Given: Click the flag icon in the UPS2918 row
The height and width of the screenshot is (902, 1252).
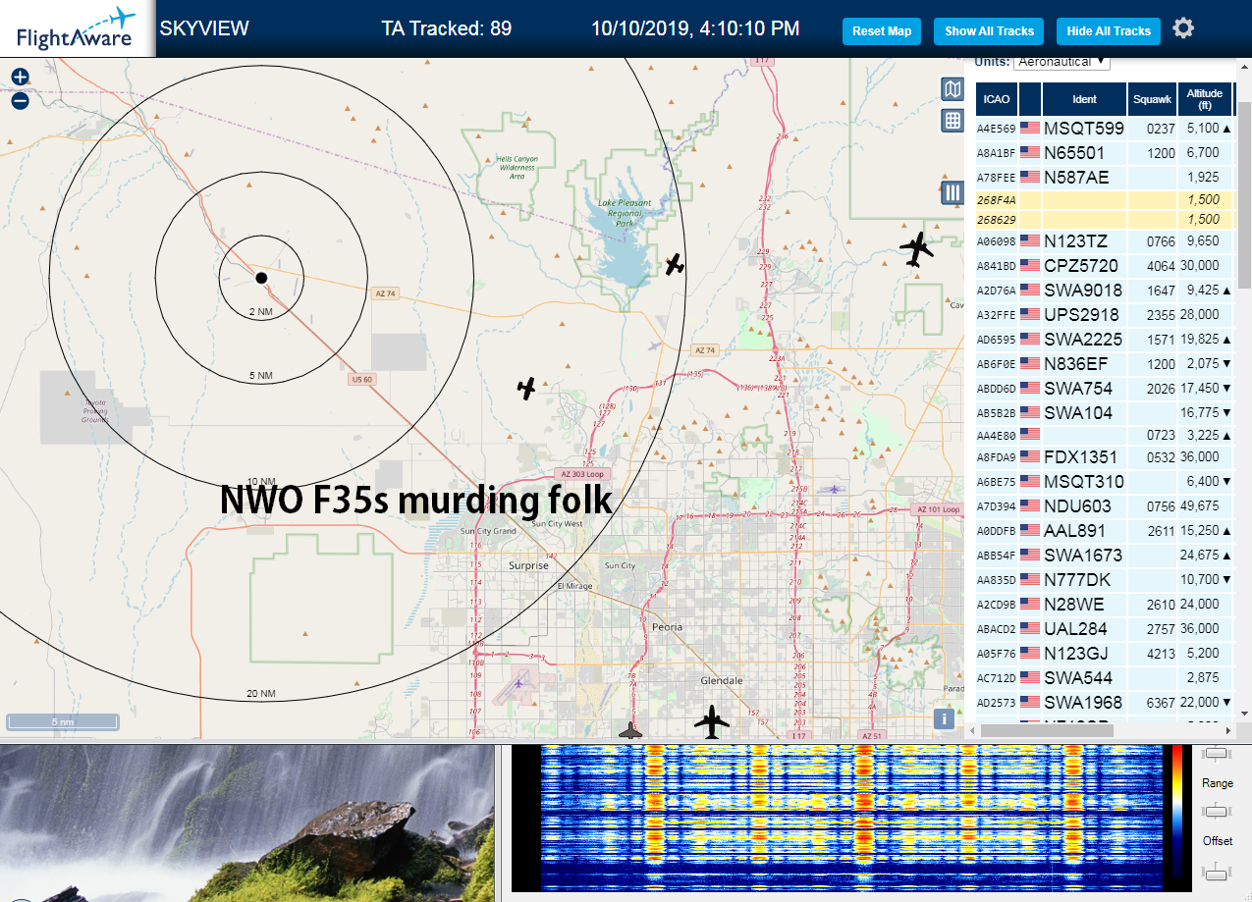Looking at the screenshot, I should click(x=1030, y=314).
